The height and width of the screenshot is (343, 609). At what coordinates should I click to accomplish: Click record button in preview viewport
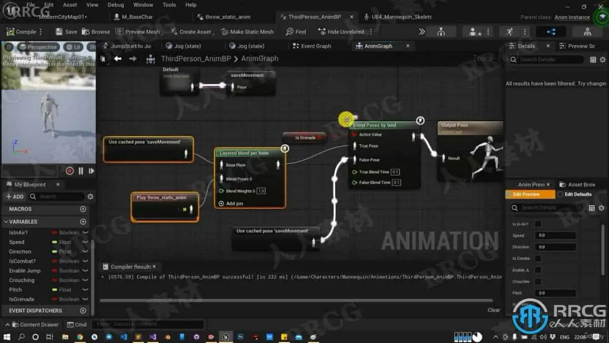[x=70, y=171]
